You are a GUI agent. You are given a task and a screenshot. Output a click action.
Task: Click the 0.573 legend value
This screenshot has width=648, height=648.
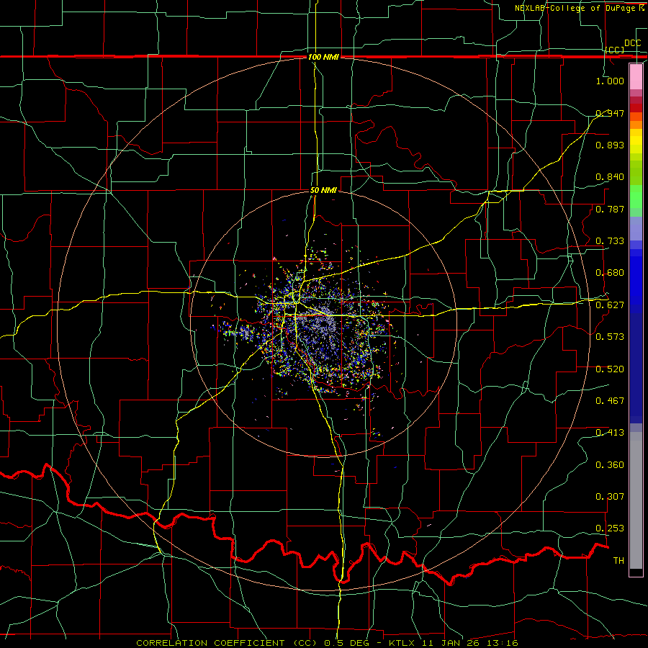coord(610,337)
